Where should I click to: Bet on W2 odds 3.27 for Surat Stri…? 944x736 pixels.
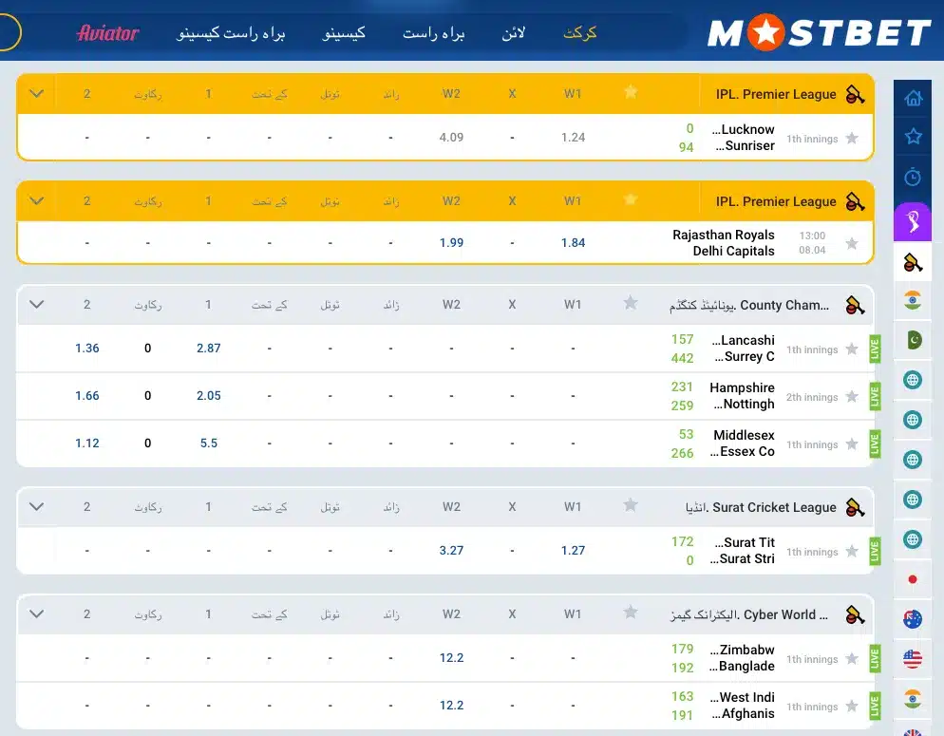(451, 550)
